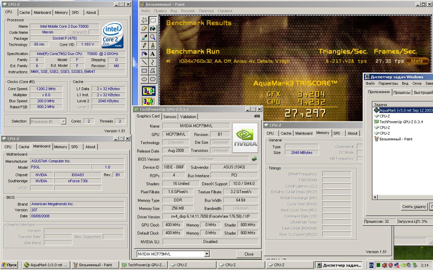This screenshot has height=270, width=433.
Task: Click the GPU-Z screenshot camera icon
Action: [257, 116]
